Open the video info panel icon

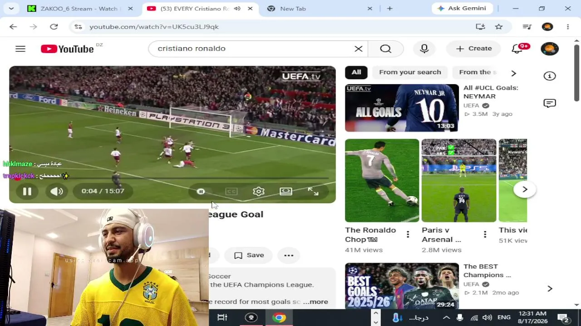550,76
